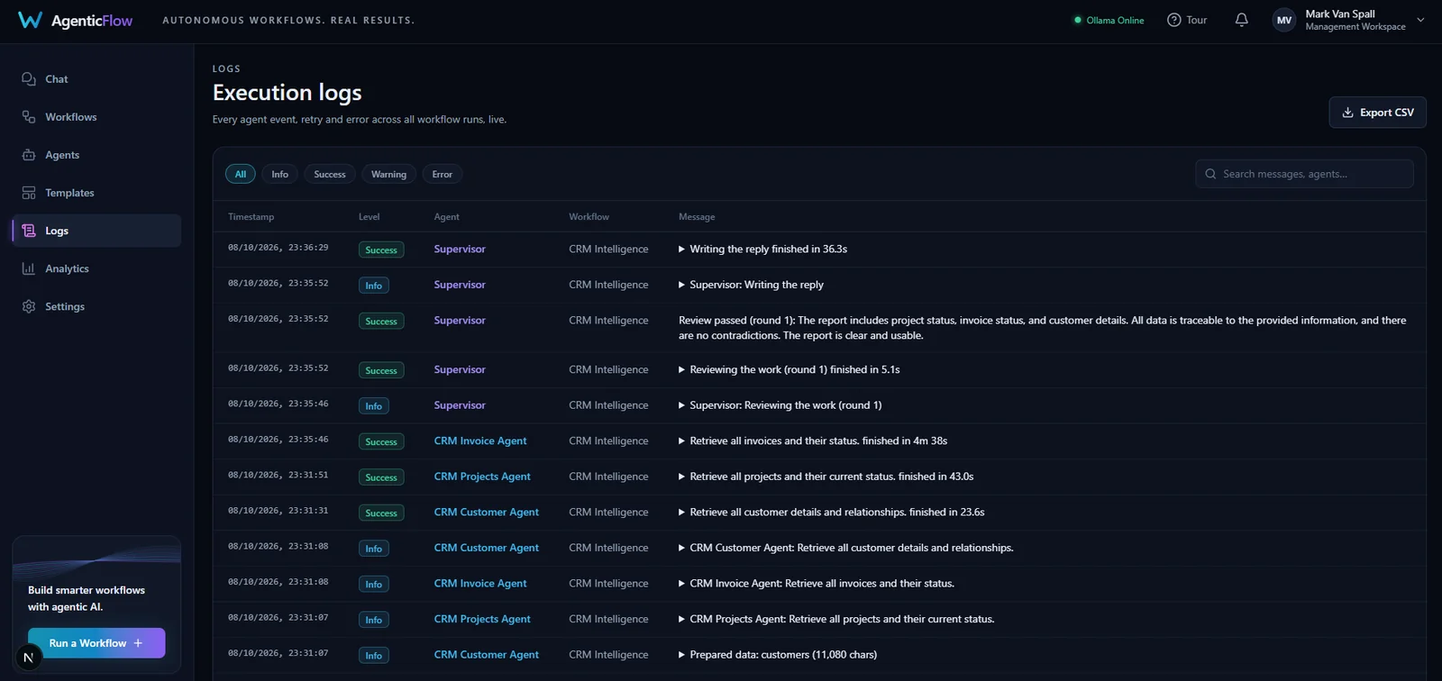This screenshot has height=681, width=1442.
Task: Click the Workflow column header
Action: tap(589, 217)
